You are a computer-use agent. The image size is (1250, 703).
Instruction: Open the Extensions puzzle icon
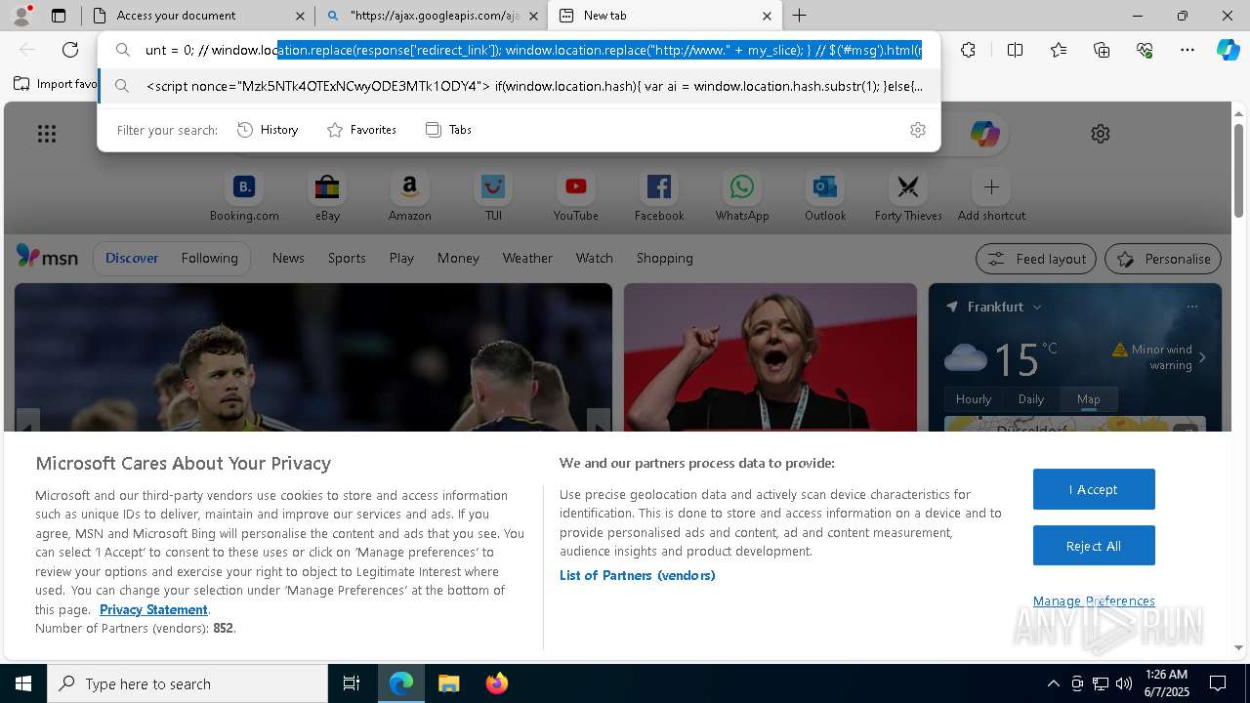[968, 50]
